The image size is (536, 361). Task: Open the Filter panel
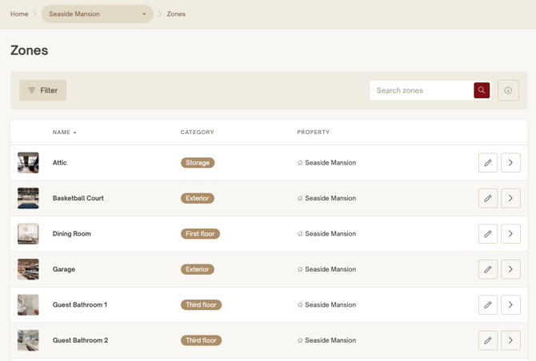coord(43,90)
